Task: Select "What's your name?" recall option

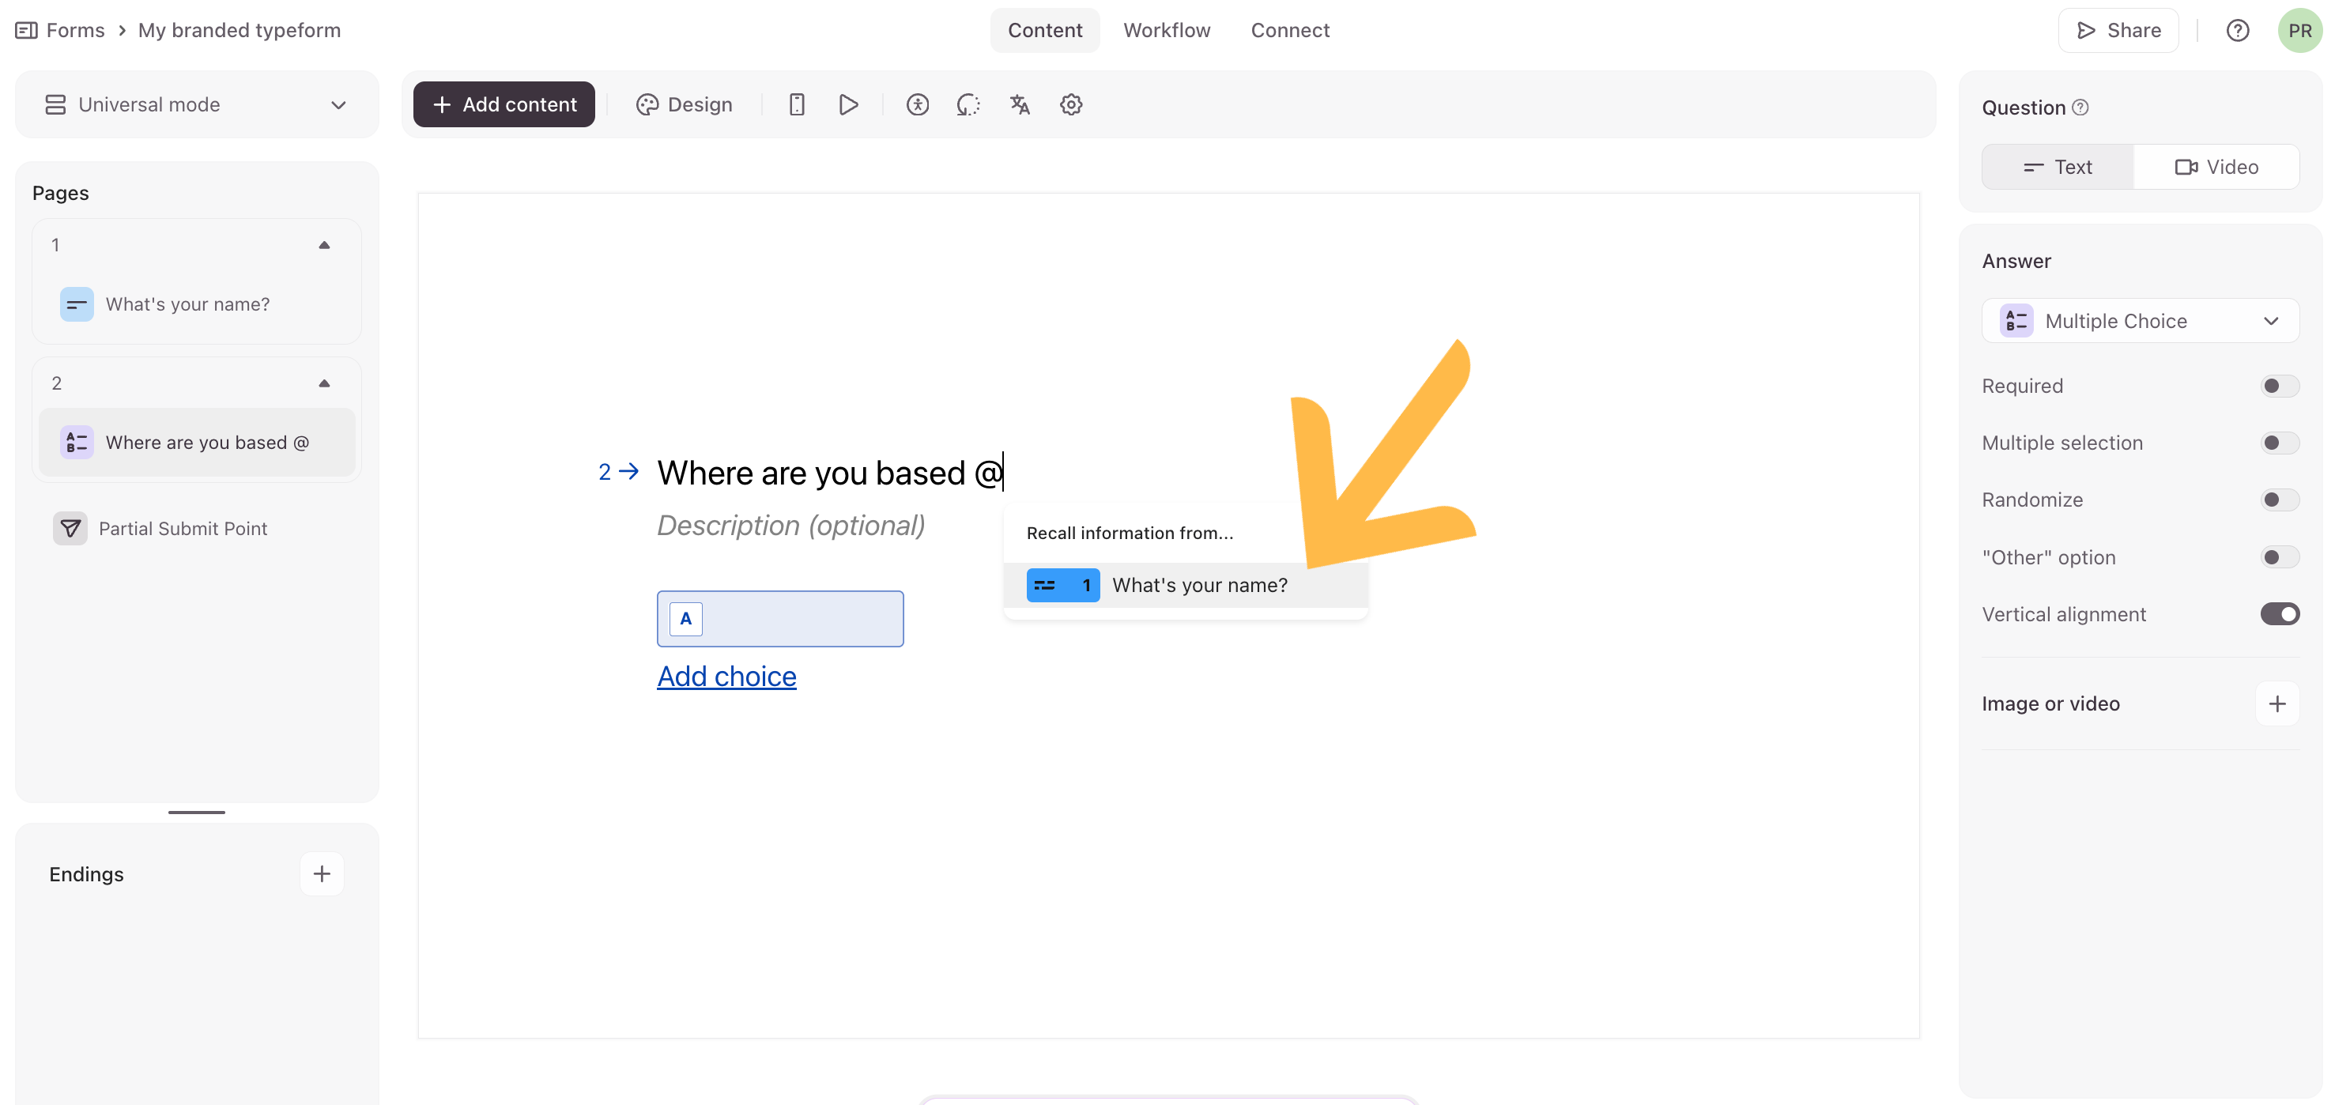Action: tap(1198, 586)
